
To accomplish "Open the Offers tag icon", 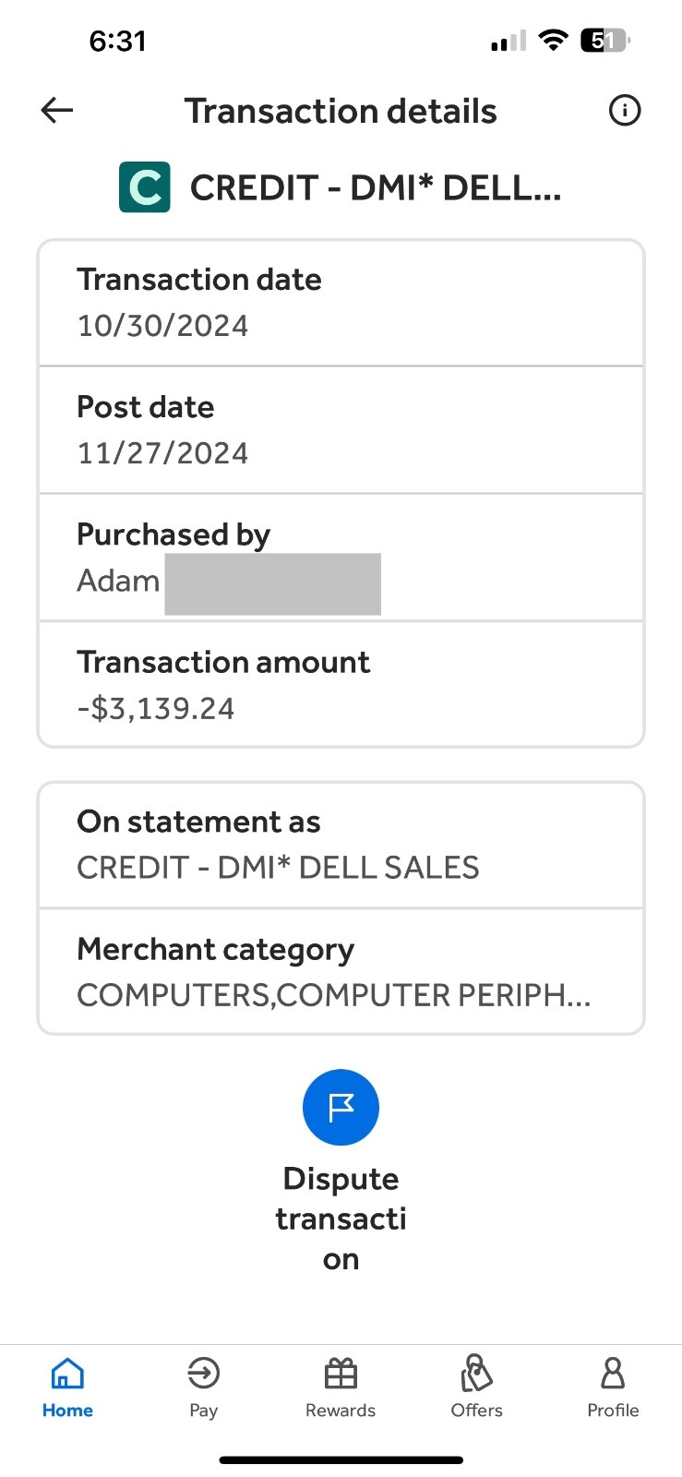I will point(476,1373).
